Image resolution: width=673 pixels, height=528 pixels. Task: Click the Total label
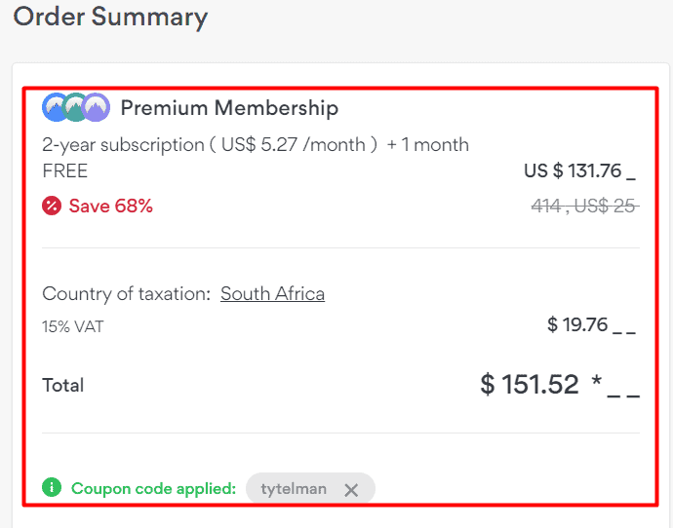pyautogui.click(x=63, y=385)
